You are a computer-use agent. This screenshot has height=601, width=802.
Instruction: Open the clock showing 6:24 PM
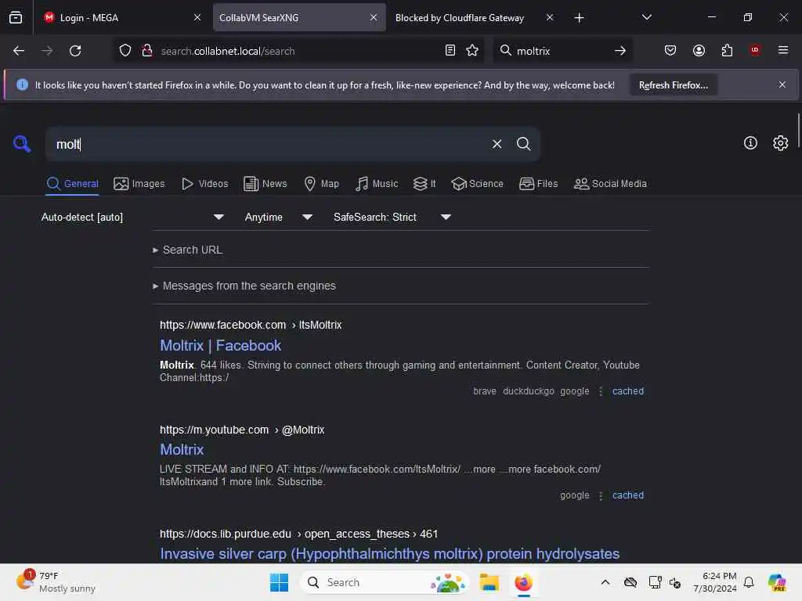click(x=714, y=582)
